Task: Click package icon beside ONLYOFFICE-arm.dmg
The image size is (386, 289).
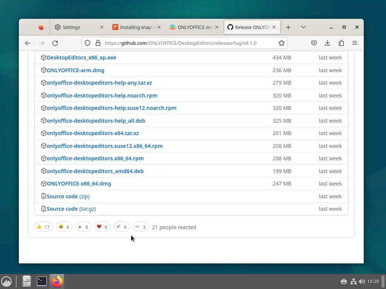Action: 44,70
